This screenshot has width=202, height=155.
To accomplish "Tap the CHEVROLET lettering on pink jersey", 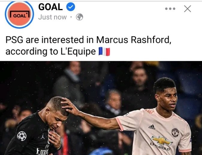I will pyautogui.click(x=160, y=147).
